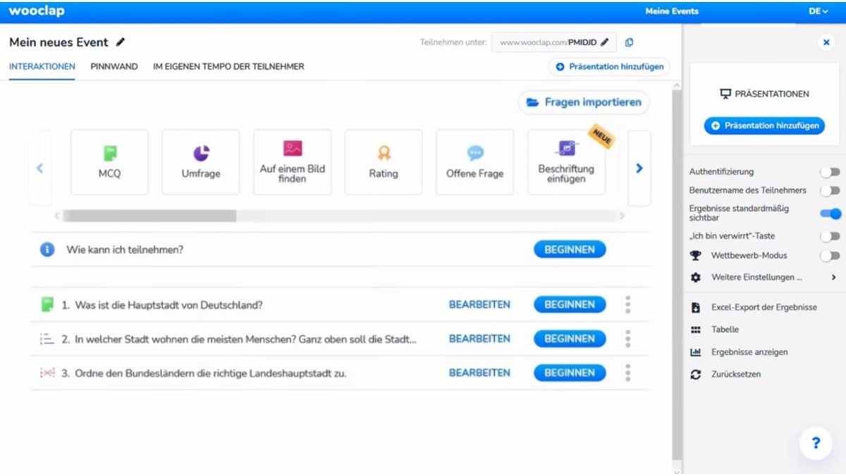This screenshot has height=476, width=846.
Task: Select the Offene Frage question type
Action: click(x=474, y=162)
